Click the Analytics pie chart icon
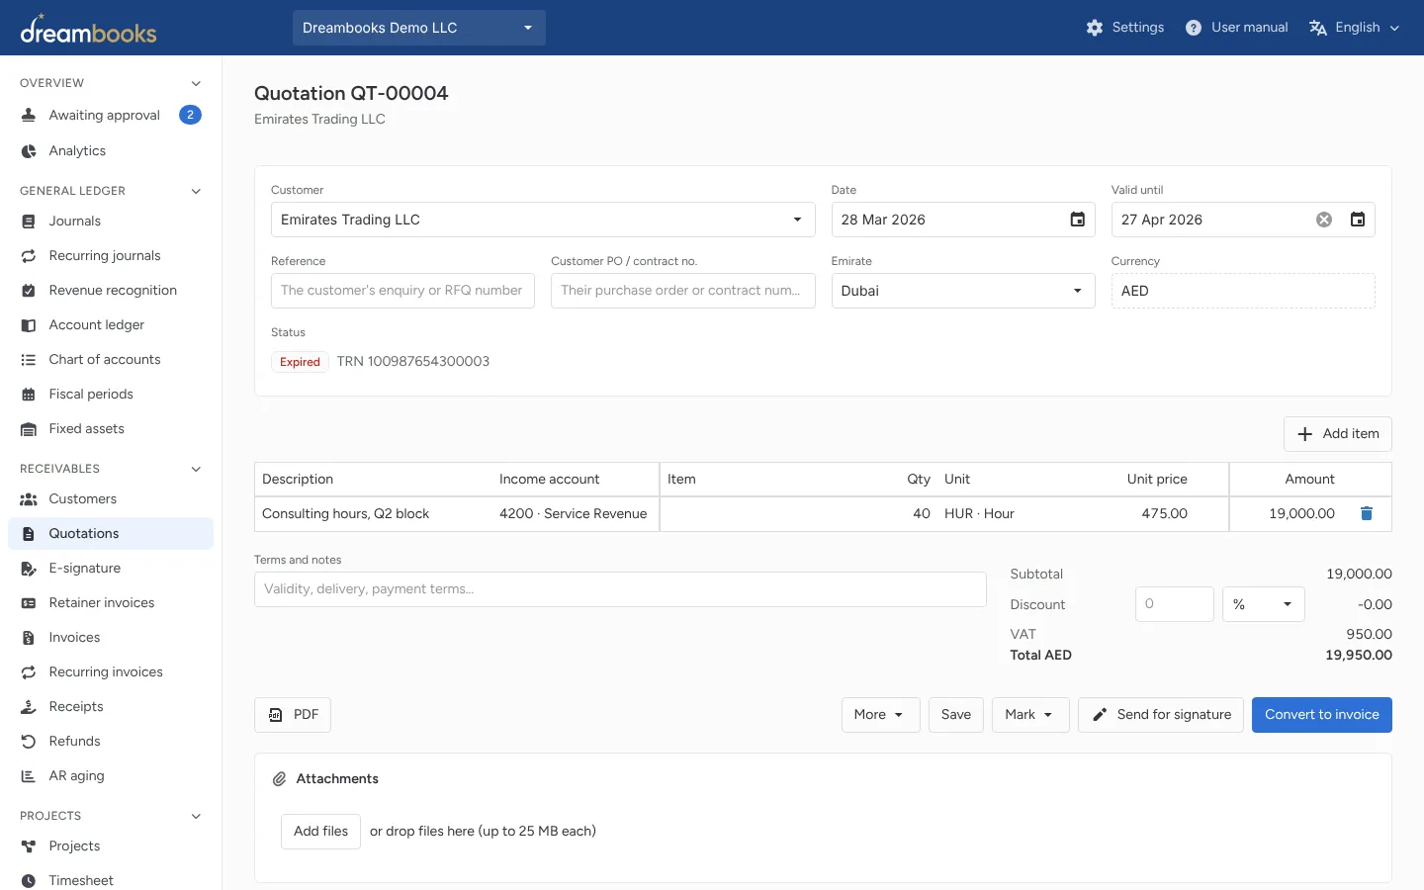 (29, 151)
